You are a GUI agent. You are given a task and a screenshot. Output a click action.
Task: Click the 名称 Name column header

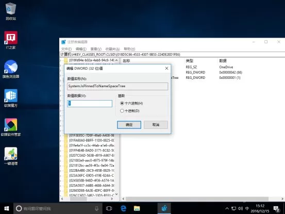[126, 61]
